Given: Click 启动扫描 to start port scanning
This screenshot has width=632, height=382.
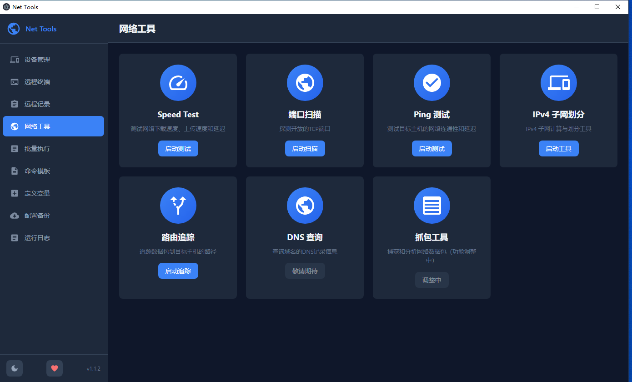Looking at the screenshot, I should 305,148.
